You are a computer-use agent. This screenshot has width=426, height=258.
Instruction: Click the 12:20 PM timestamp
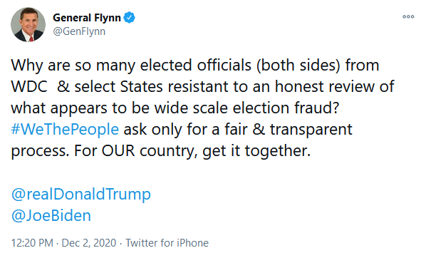[x=32, y=243]
